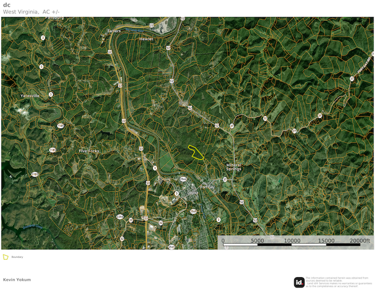The width and height of the screenshot is (375, 289).
Task: Click the Mineral Springs label
Action: [233, 167]
